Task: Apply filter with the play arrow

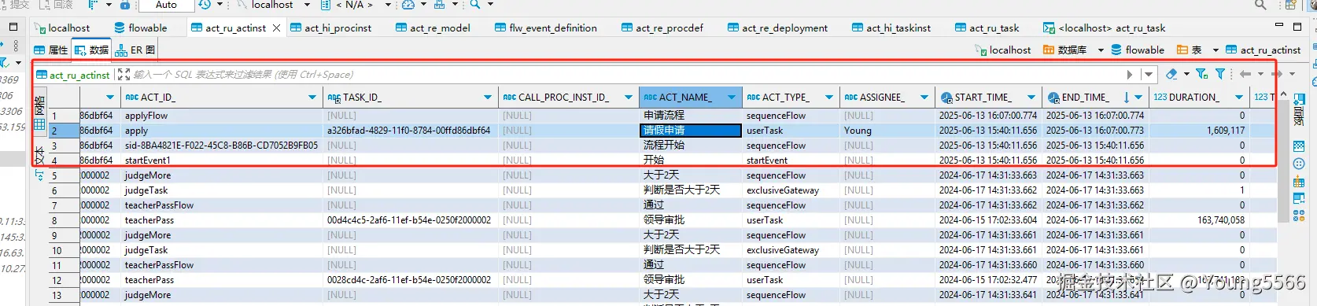Action: coord(1130,74)
